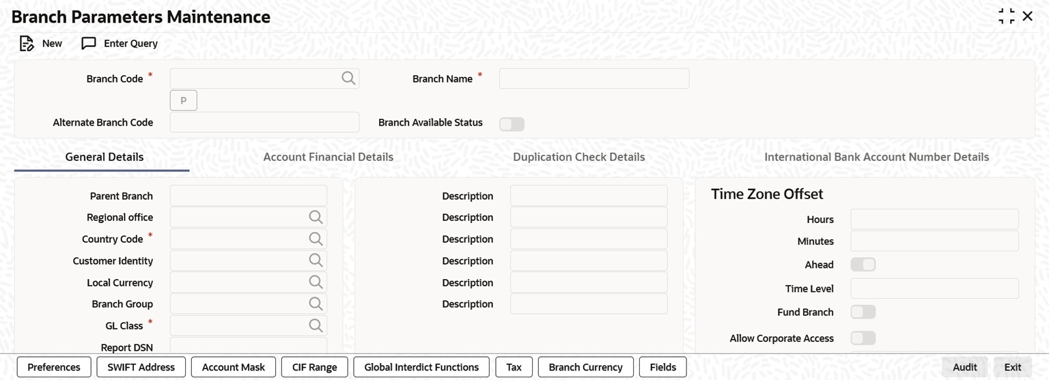This screenshot has width=1051, height=380.
Task: Click into the Branch Name field
Action: point(594,78)
